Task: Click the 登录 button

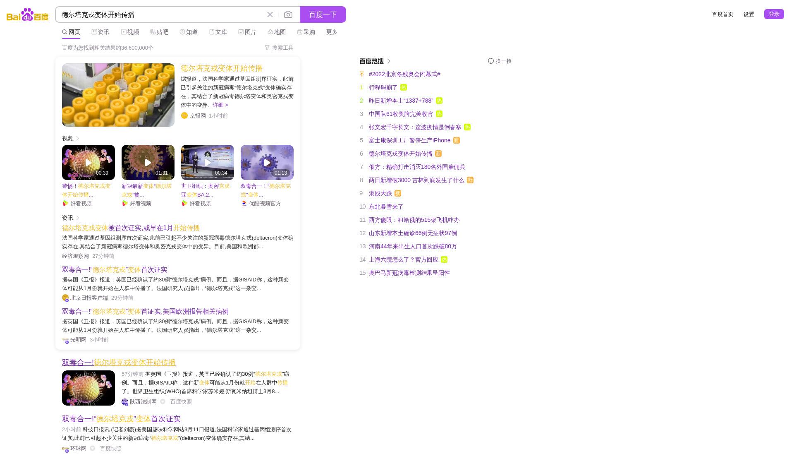Action: point(774,14)
